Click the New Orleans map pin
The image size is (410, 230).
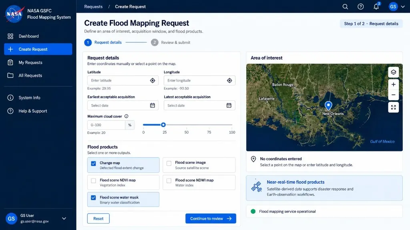click(328, 105)
